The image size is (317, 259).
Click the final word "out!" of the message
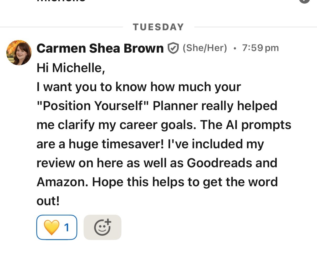click(x=48, y=201)
